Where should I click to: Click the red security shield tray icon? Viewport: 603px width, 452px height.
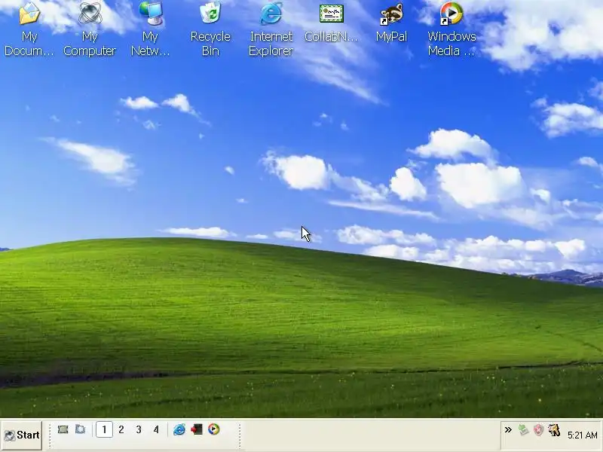tap(538, 429)
